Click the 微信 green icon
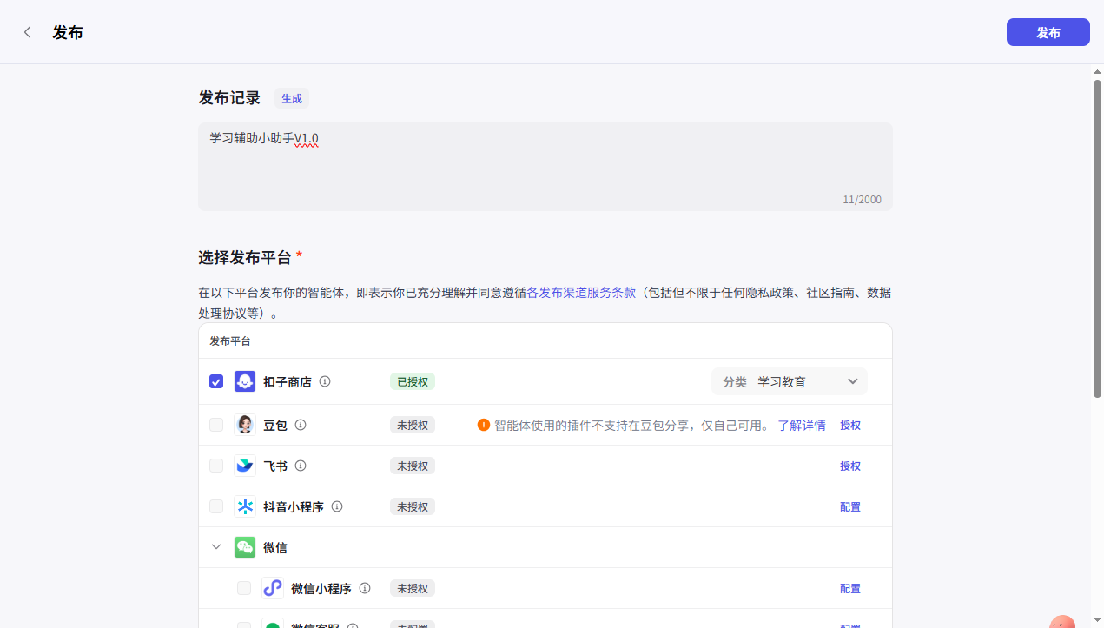 [244, 546]
